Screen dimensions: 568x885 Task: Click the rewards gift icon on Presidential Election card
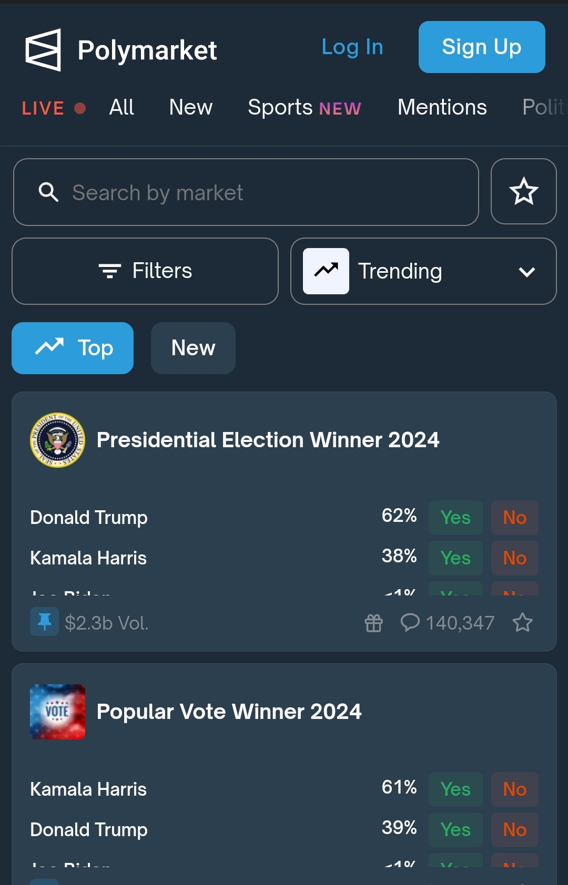point(373,623)
